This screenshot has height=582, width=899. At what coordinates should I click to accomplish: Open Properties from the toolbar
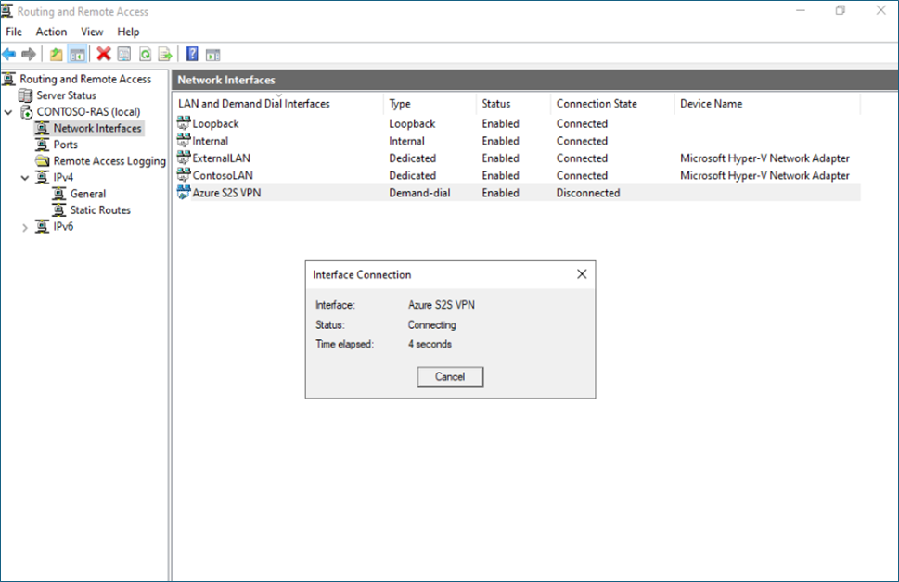click(124, 54)
